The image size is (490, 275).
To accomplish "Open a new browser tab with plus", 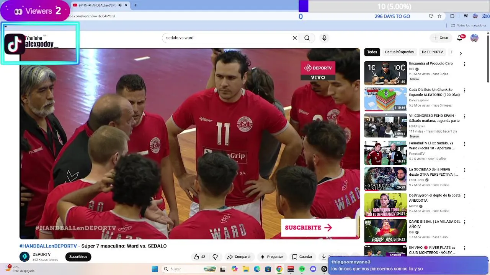I will pos(135,5).
